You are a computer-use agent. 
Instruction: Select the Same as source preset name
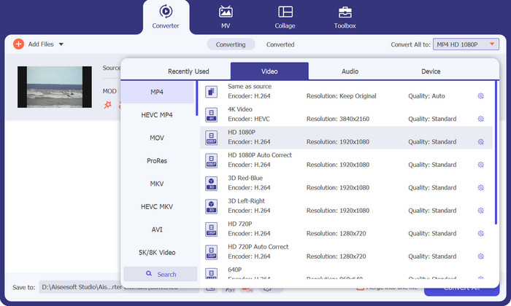point(250,87)
